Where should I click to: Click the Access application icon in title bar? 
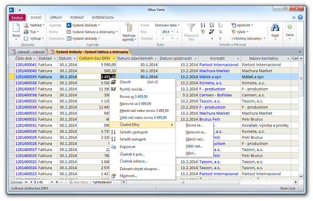(11, 10)
